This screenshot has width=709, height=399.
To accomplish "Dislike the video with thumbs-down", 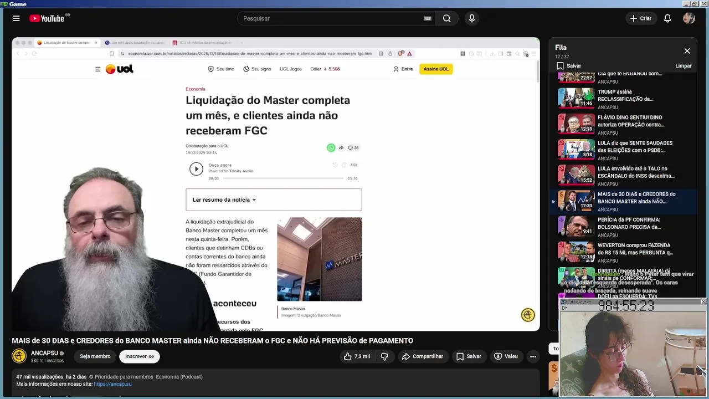I will (x=384, y=356).
